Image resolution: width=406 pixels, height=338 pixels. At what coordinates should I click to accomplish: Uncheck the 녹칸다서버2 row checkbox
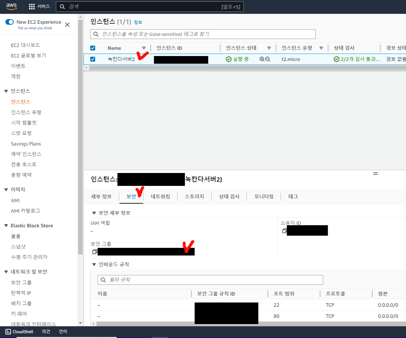point(93,59)
